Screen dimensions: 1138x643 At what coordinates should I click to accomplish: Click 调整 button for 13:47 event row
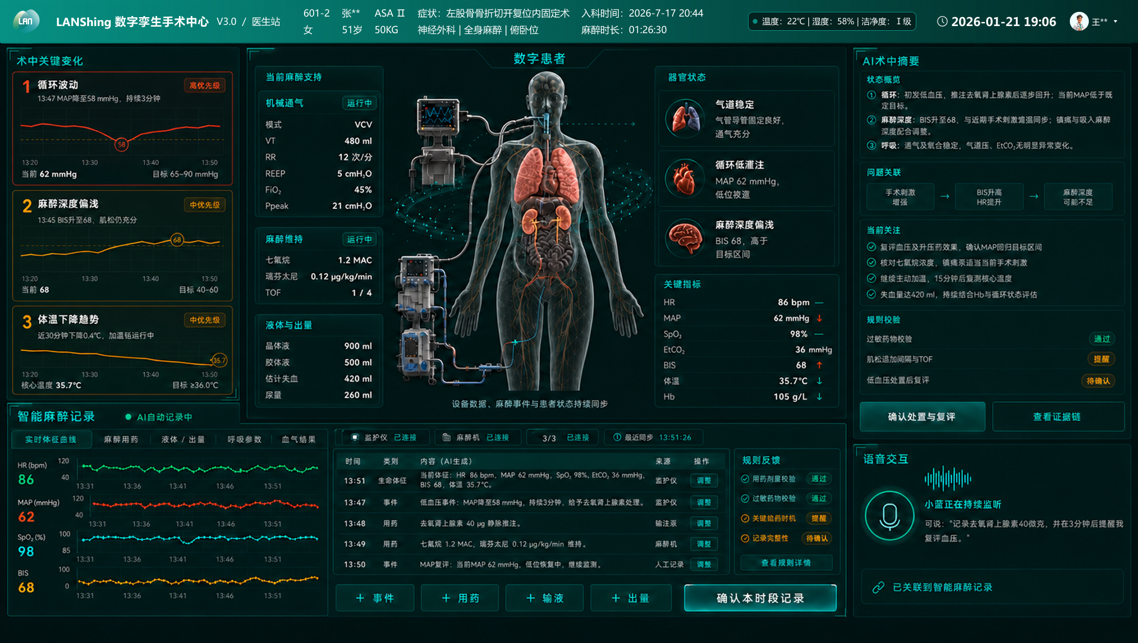(704, 503)
